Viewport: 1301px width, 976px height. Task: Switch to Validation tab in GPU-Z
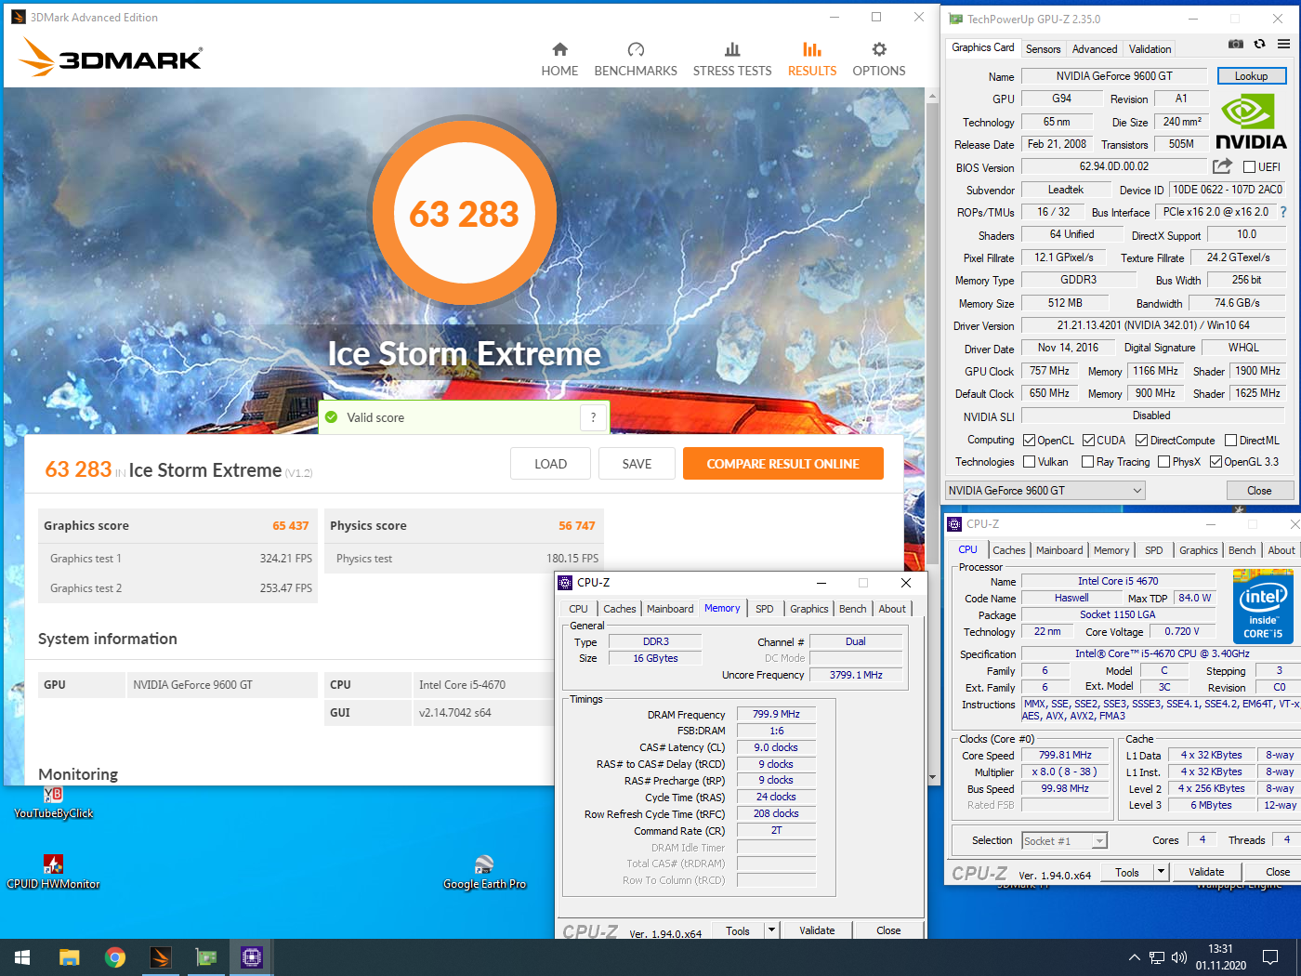click(x=1150, y=49)
